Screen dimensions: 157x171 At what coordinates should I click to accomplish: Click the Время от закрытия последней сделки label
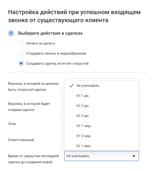(33, 159)
